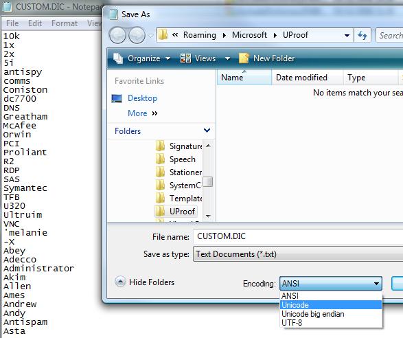Click the word 'Symantec' in Notepad

tap(25, 188)
